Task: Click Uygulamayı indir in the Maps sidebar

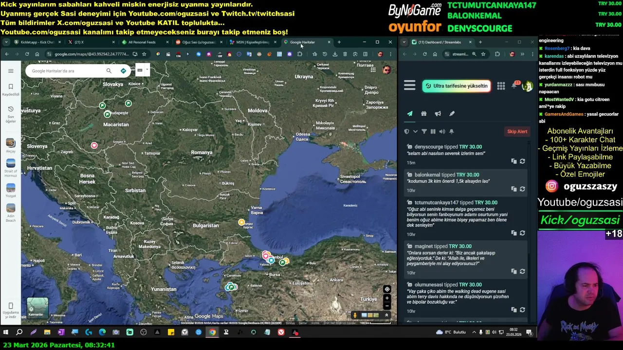Action: point(11,311)
